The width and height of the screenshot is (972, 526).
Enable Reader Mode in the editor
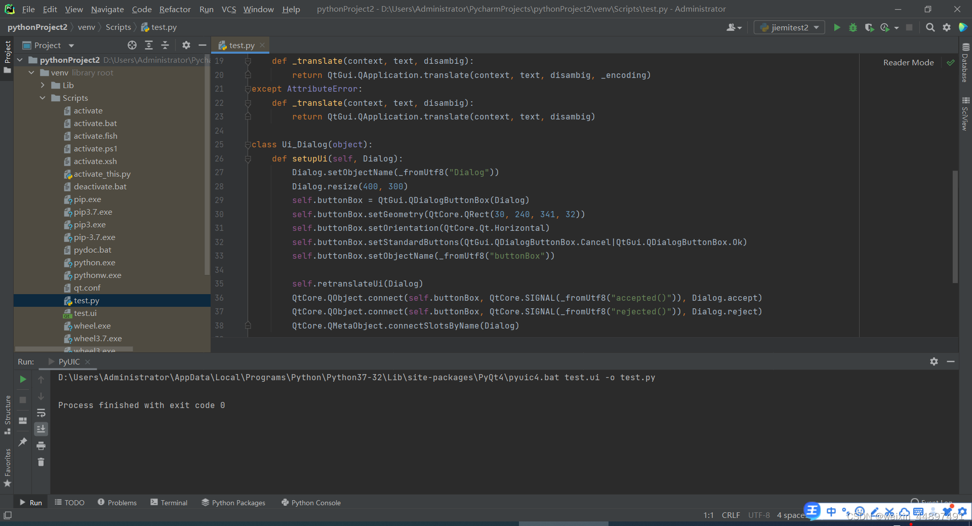pyautogui.click(x=908, y=62)
